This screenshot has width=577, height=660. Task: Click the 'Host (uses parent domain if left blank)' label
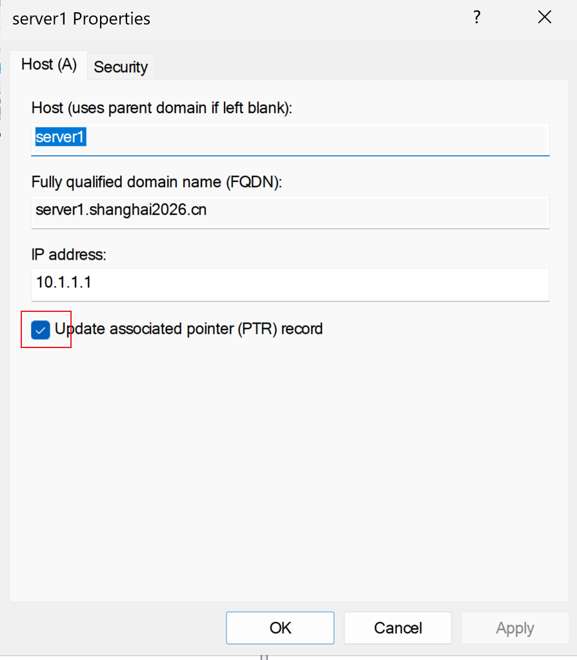click(x=162, y=108)
